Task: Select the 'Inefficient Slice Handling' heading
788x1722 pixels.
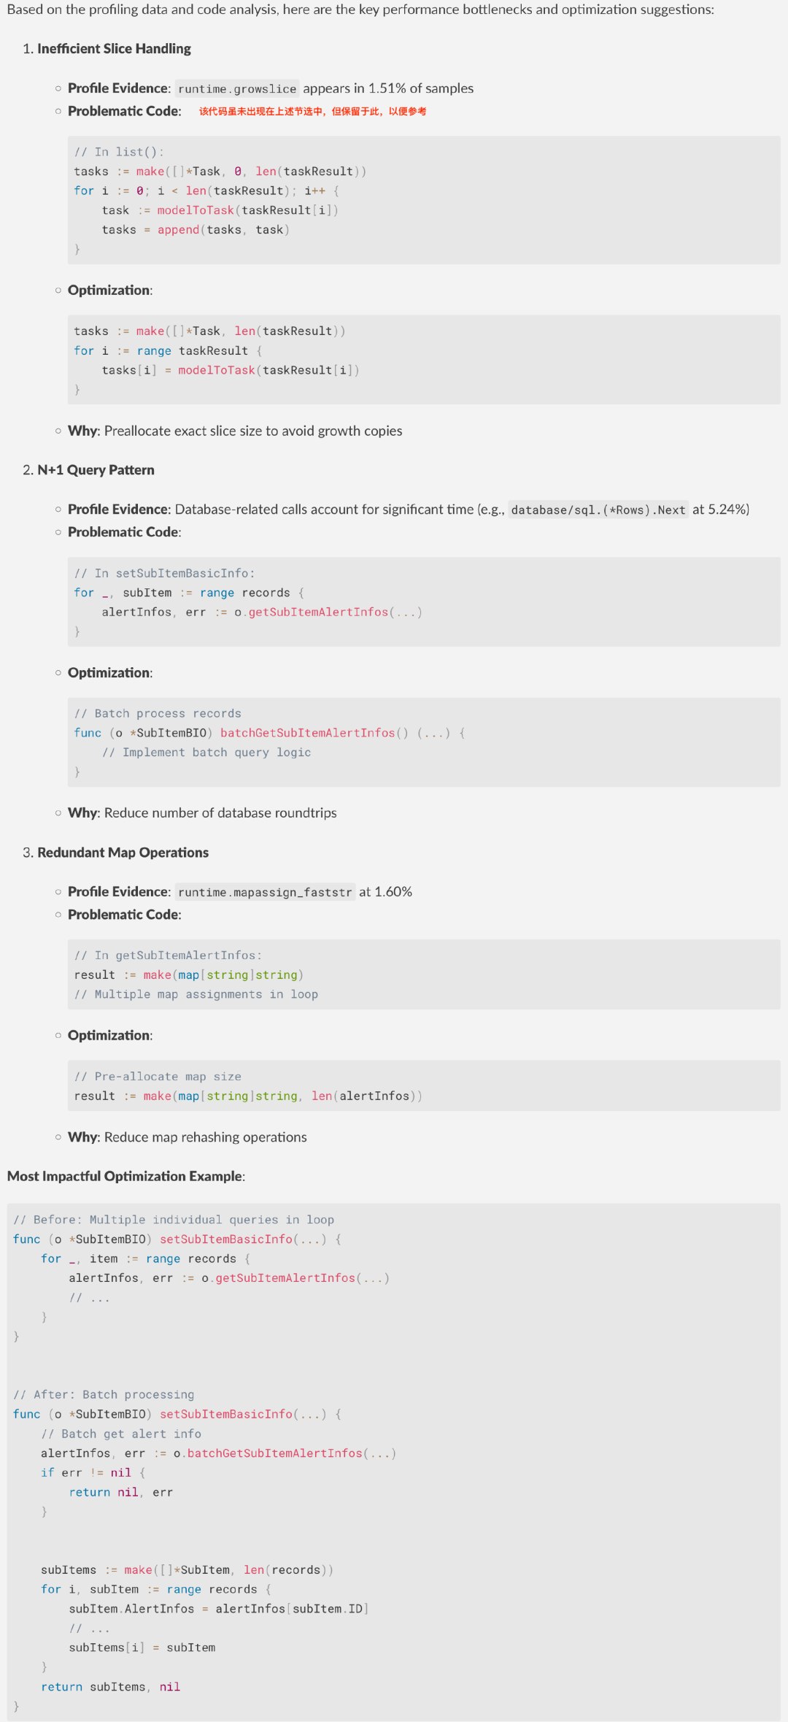Action: click(x=114, y=49)
